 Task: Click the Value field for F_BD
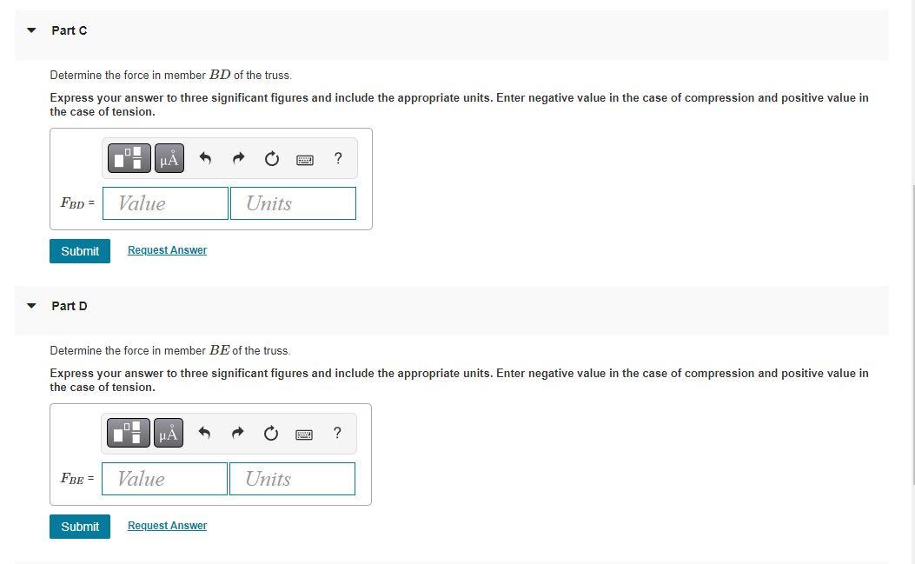point(165,202)
